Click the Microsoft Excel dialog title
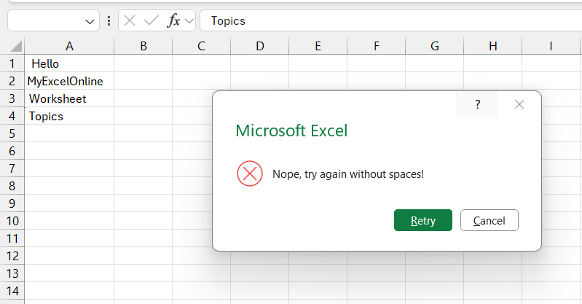582x304 pixels. coord(291,130)
